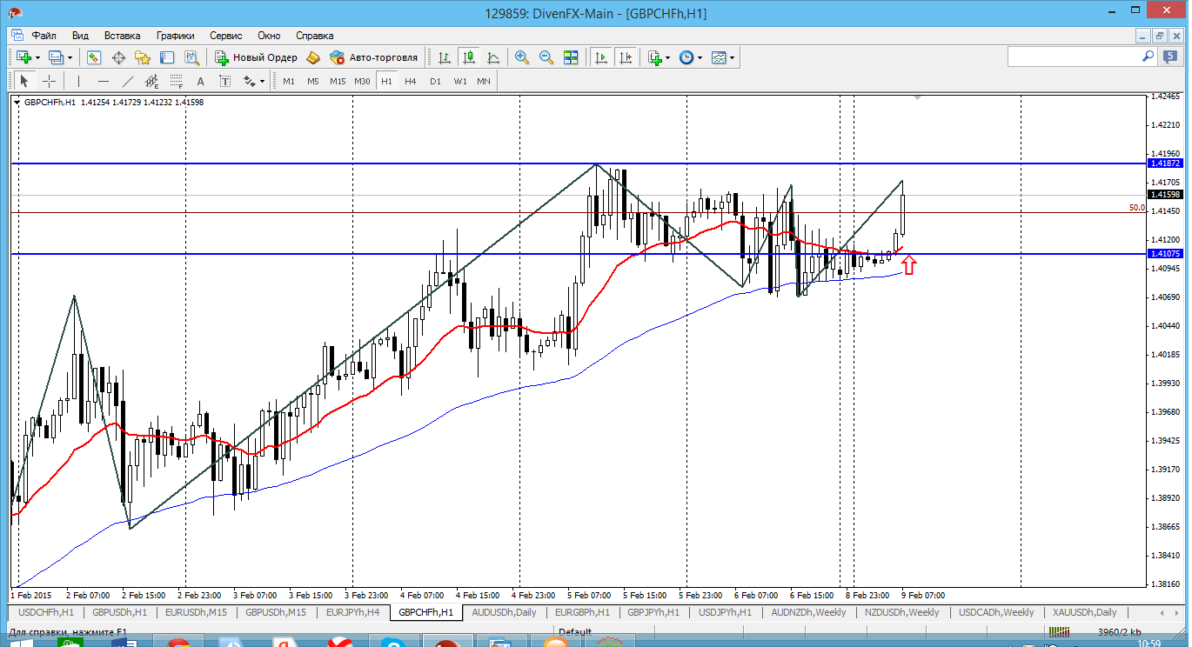Viewport: 1192px width, 647px height.
Task: Expand the one-click trading triangle on chart
Action: 17,103
